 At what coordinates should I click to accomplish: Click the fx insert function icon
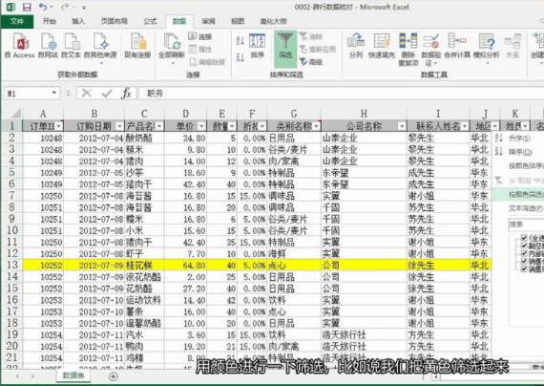pos(127,93)
